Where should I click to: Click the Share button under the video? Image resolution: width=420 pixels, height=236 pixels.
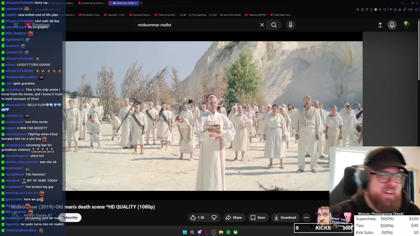[234, 218]
